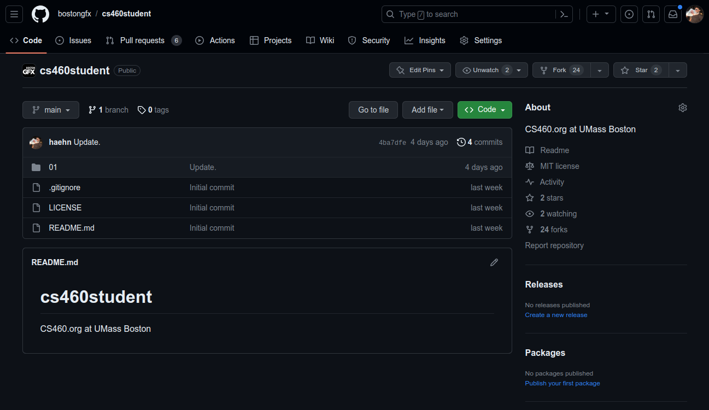Screen dimensions: 709x410
Task: Open .gitignore's Initial commit message
Action: click(212, 188)
